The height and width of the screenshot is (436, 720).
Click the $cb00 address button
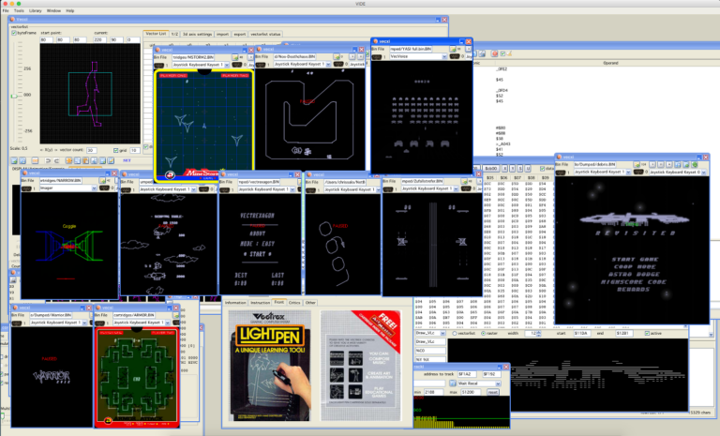[491, 169]
